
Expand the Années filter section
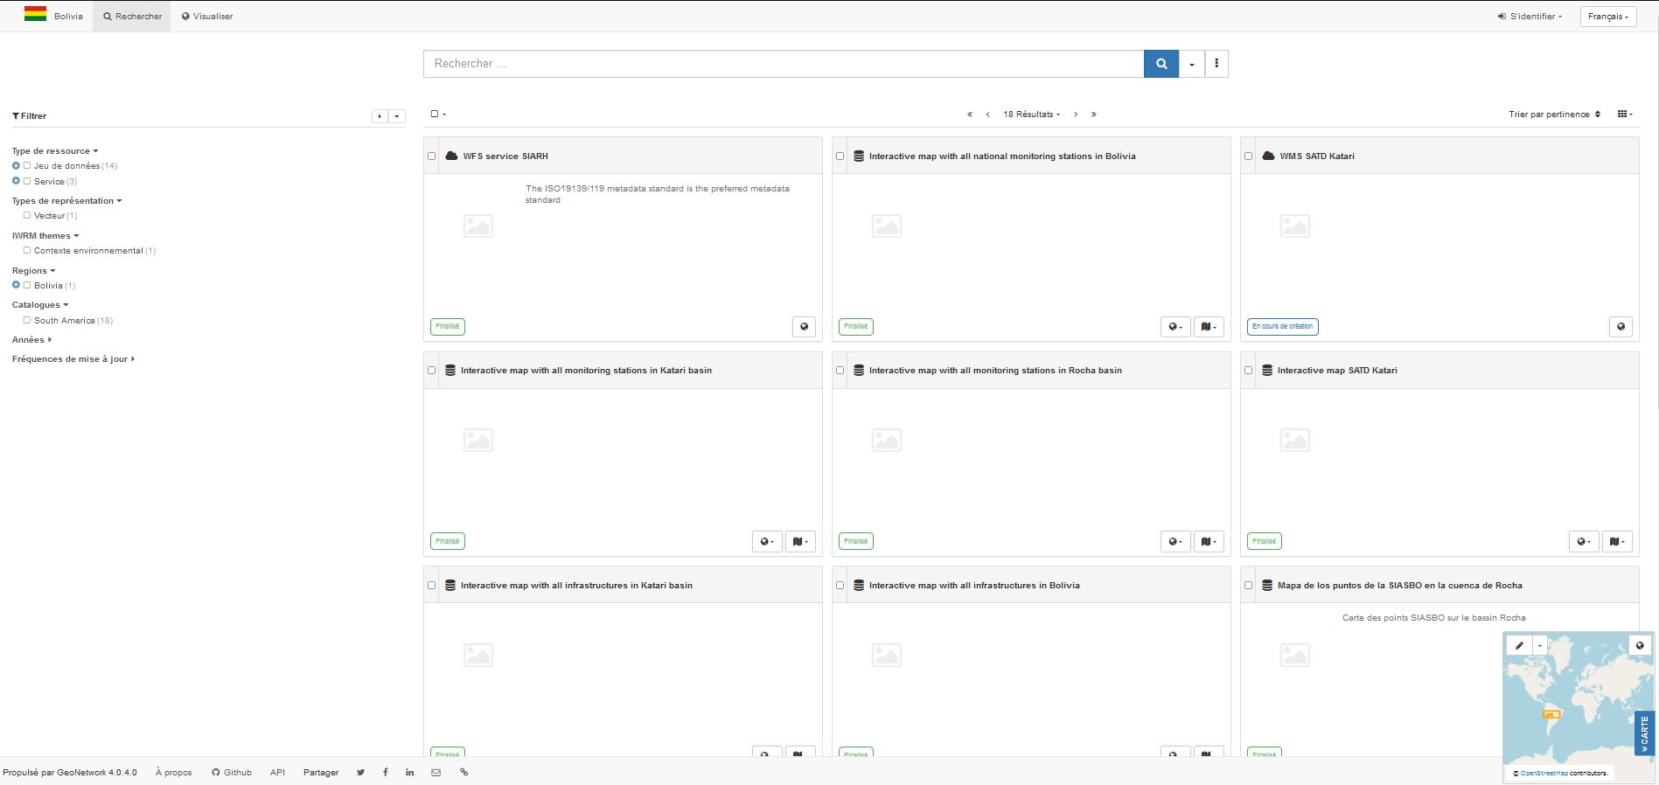tap(31, 340)
